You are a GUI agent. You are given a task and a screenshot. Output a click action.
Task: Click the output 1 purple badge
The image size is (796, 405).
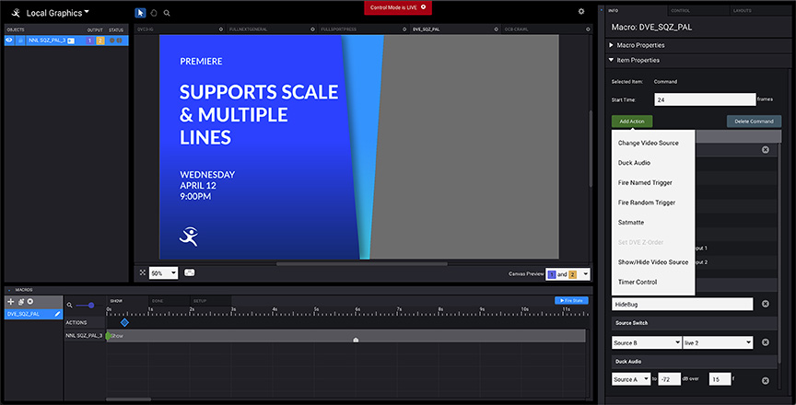(x=90, y=40)
